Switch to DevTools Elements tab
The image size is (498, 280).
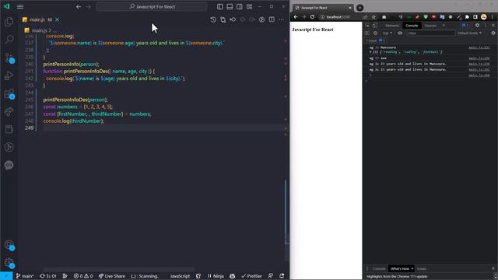pos(392,26)
